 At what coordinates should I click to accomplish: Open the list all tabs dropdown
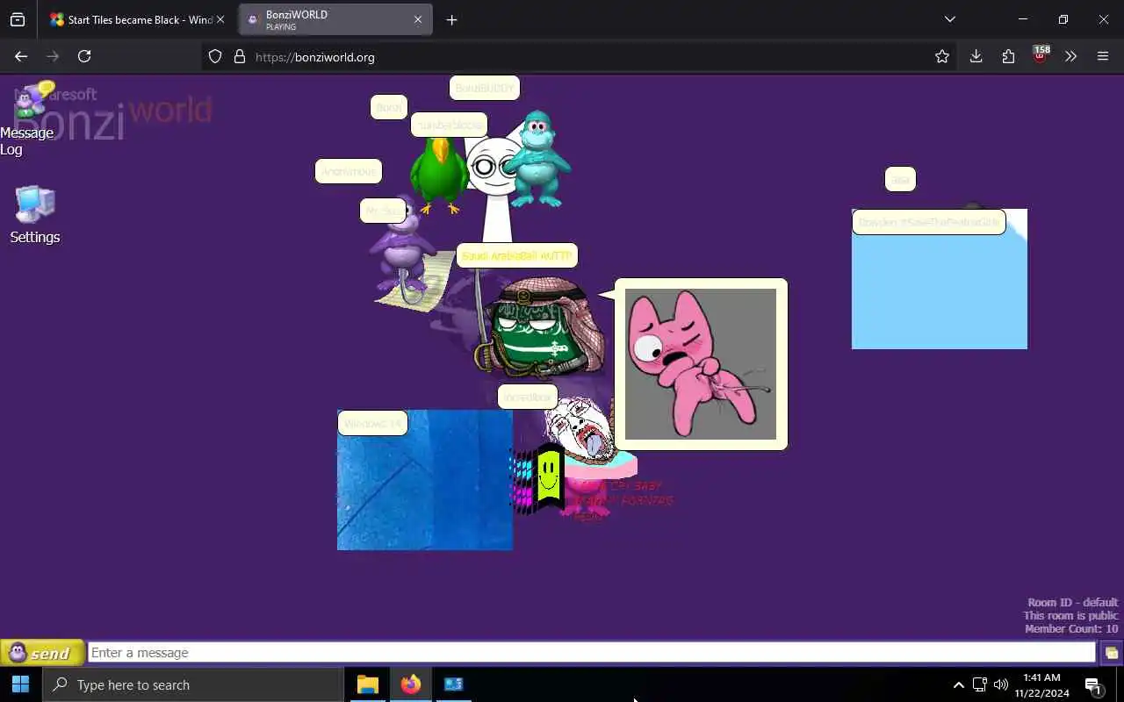click(950, 19)
